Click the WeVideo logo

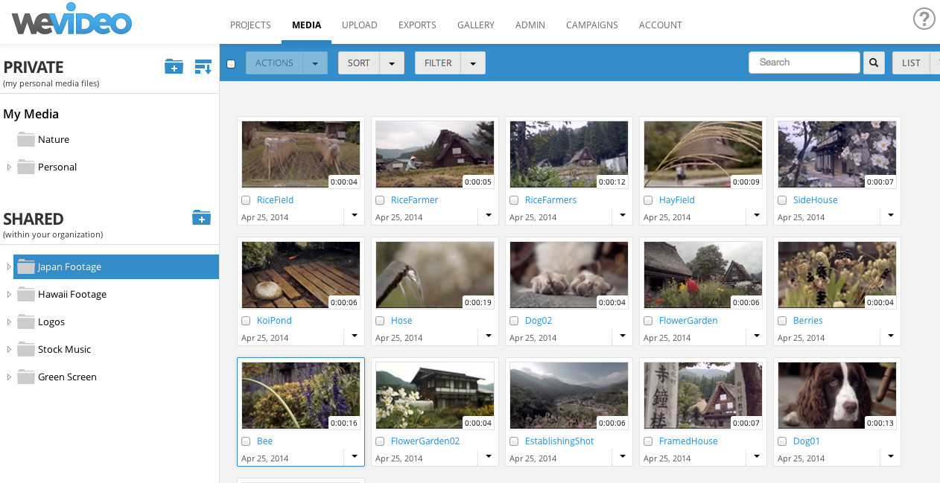(x=72, y=22)
